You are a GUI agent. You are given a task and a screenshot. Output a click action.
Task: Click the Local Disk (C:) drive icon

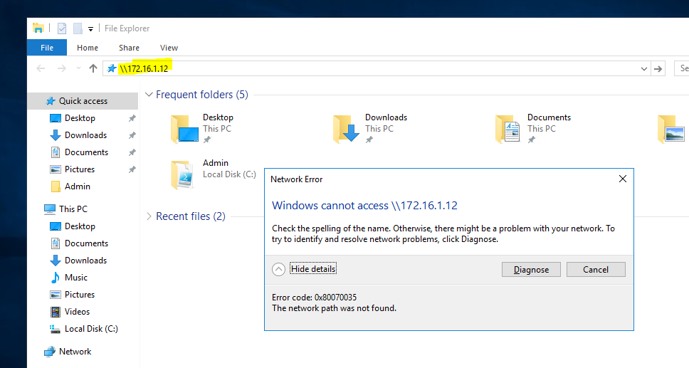tap(55, 329)
